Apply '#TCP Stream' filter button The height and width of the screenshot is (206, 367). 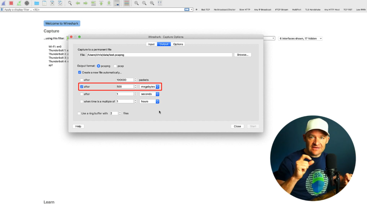282,10
